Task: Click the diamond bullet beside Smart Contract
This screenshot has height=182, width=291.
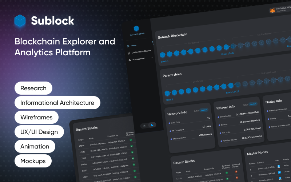Action: (x=219, y=117)
